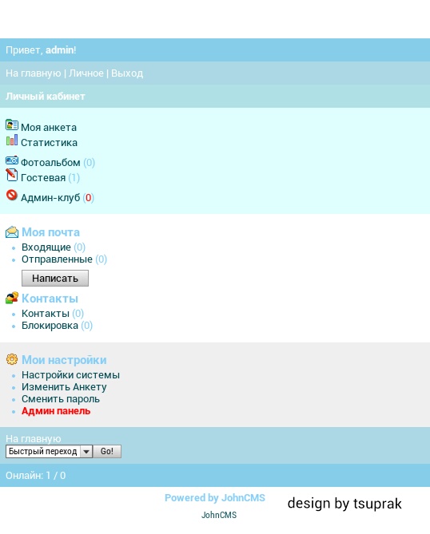Viewport: 430px width, 534px height.
Task: Visit the Powered by JohnCMS link
Action: click(x=215, y=498)
